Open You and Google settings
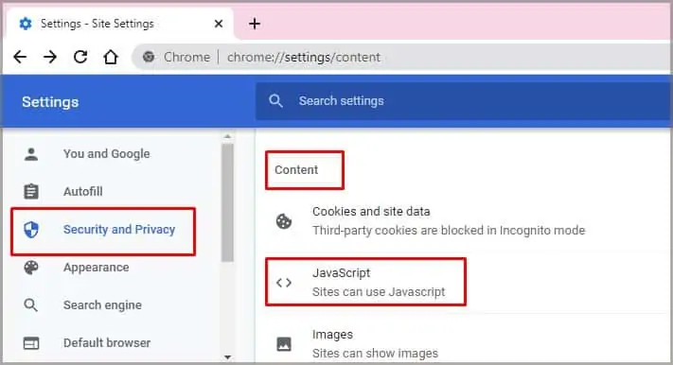This screenshot has height=365, width=673. point(106,154)
